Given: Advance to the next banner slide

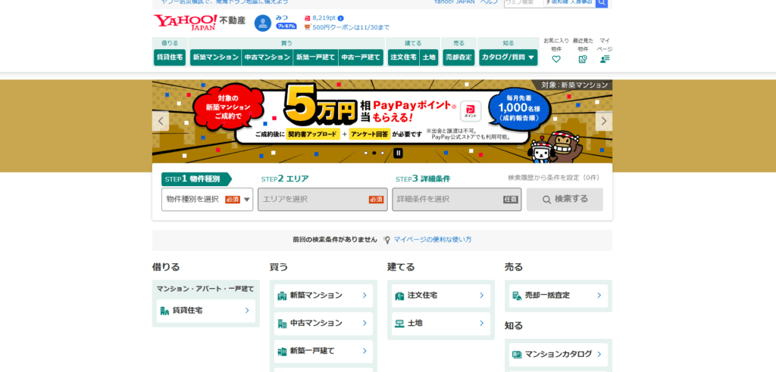Looking at the screenshot, I should [x=604, y=121].
